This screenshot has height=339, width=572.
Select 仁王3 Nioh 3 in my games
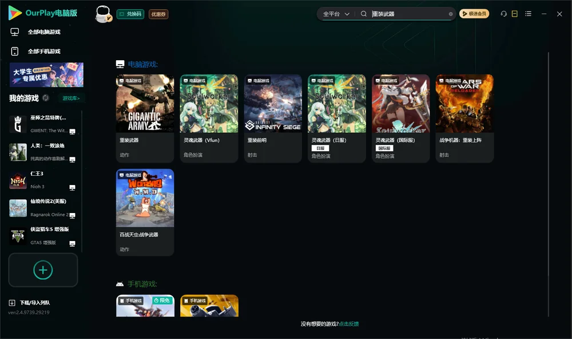(x=43, y=180)
